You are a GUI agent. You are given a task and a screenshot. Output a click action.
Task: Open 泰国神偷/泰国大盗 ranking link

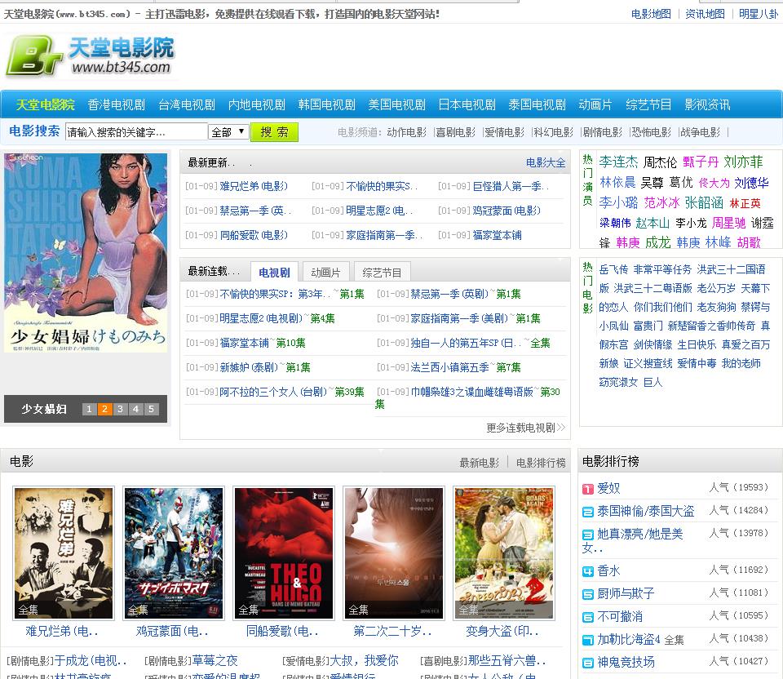646,511
